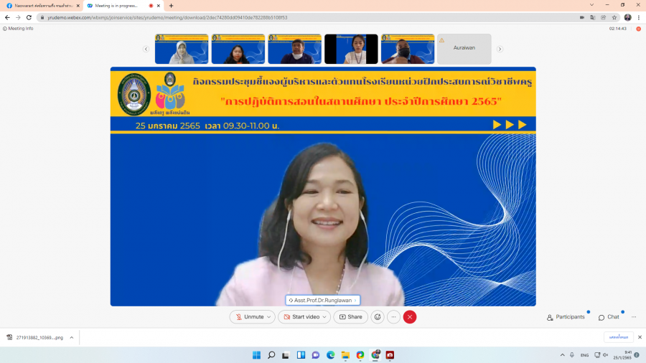
Task: Show Meeting Info details
Action: [18, 29]
